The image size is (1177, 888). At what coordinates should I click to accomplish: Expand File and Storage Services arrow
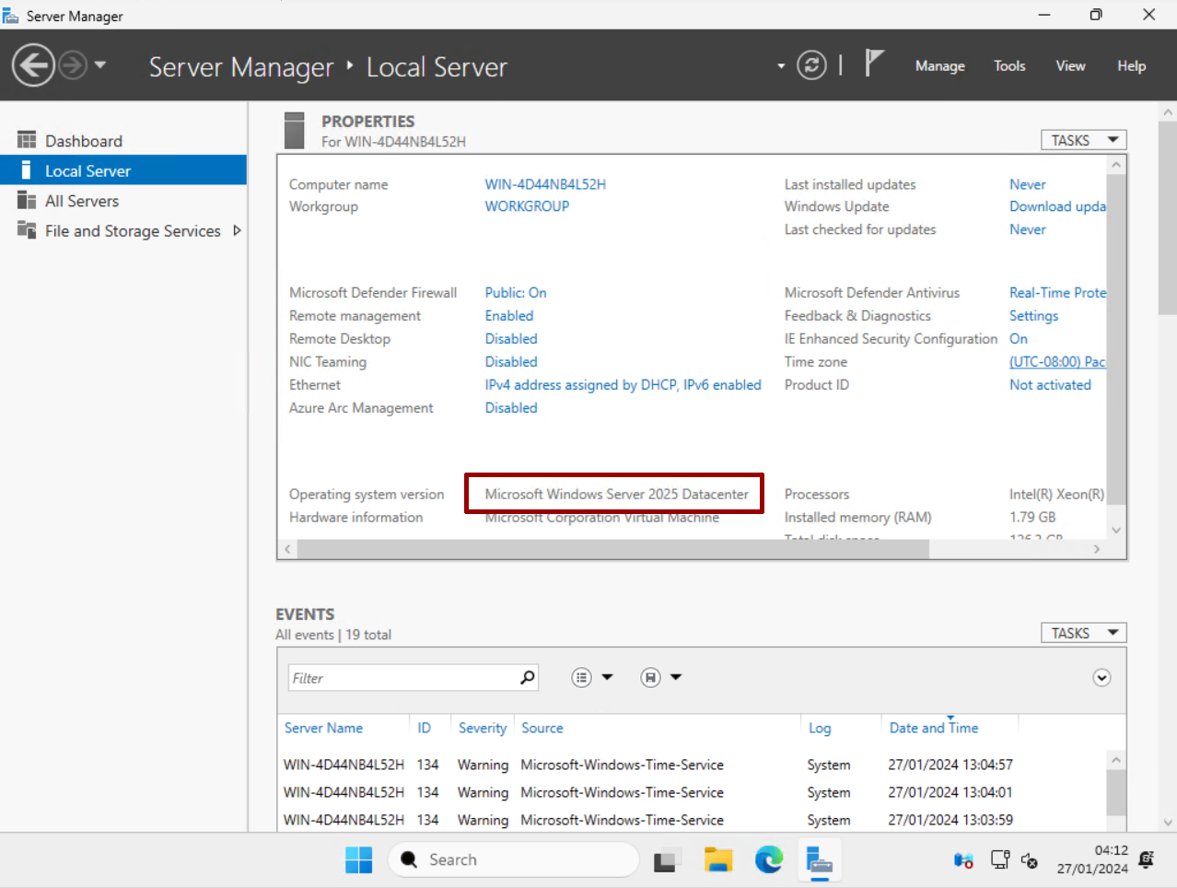237,231
